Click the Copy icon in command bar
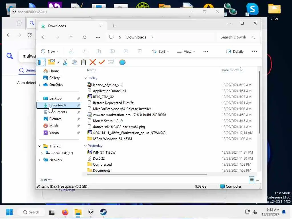The width and height of the screenshot is (292, 219). tap(85, 51)
